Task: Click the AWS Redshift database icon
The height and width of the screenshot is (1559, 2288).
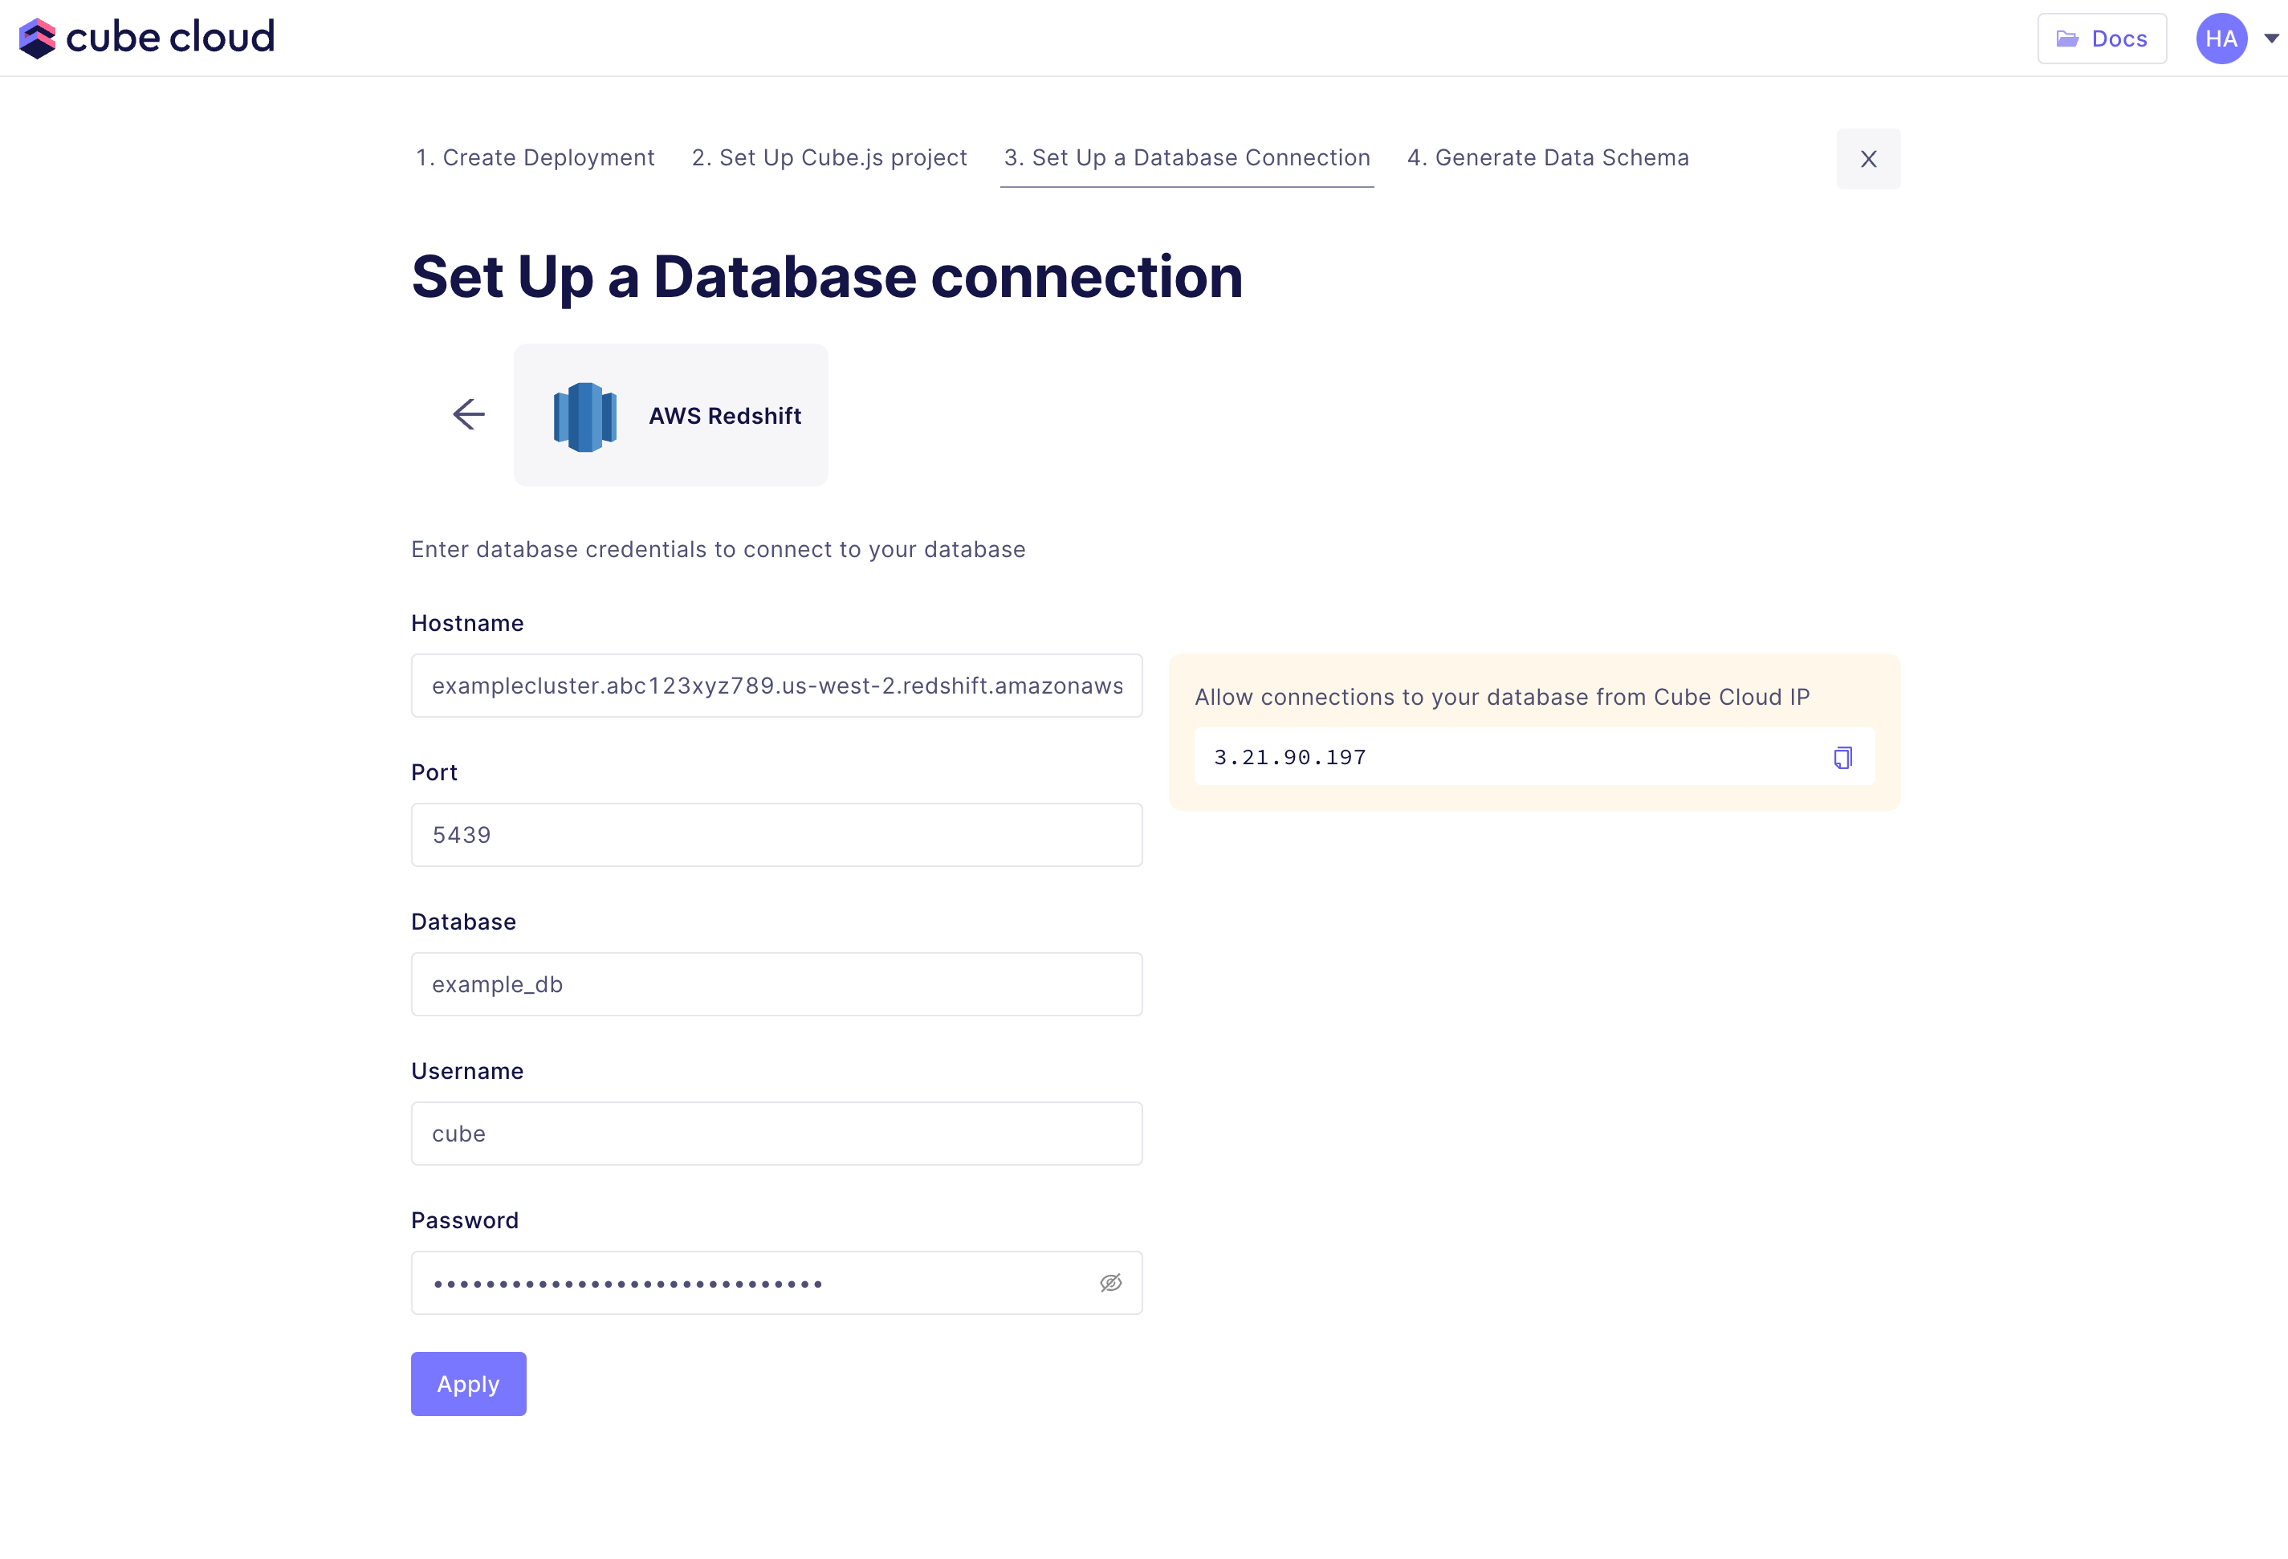Action: [x=584, y=417]
